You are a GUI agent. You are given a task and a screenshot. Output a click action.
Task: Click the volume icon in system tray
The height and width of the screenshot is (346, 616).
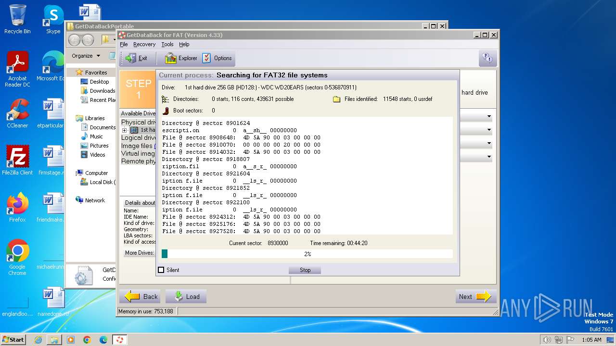[x=547, y=340]
